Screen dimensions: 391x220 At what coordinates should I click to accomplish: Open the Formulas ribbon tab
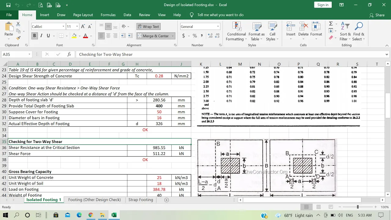click(108, 15)
